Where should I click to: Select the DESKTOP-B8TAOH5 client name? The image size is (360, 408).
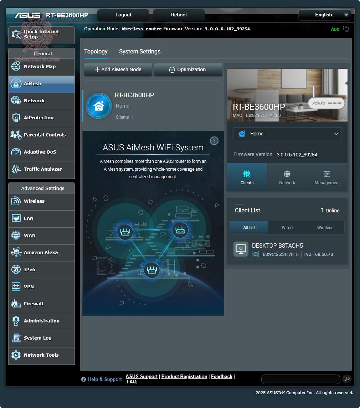tap(277, 246)
